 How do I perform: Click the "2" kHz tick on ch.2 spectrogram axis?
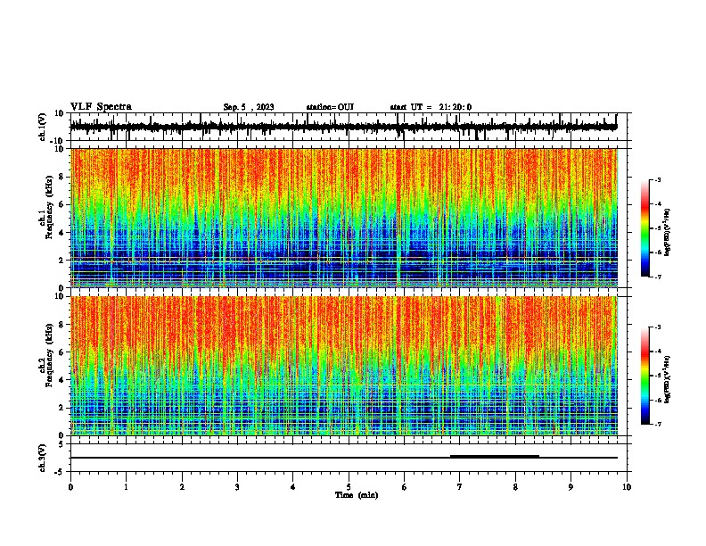click(x=62, y=408)
